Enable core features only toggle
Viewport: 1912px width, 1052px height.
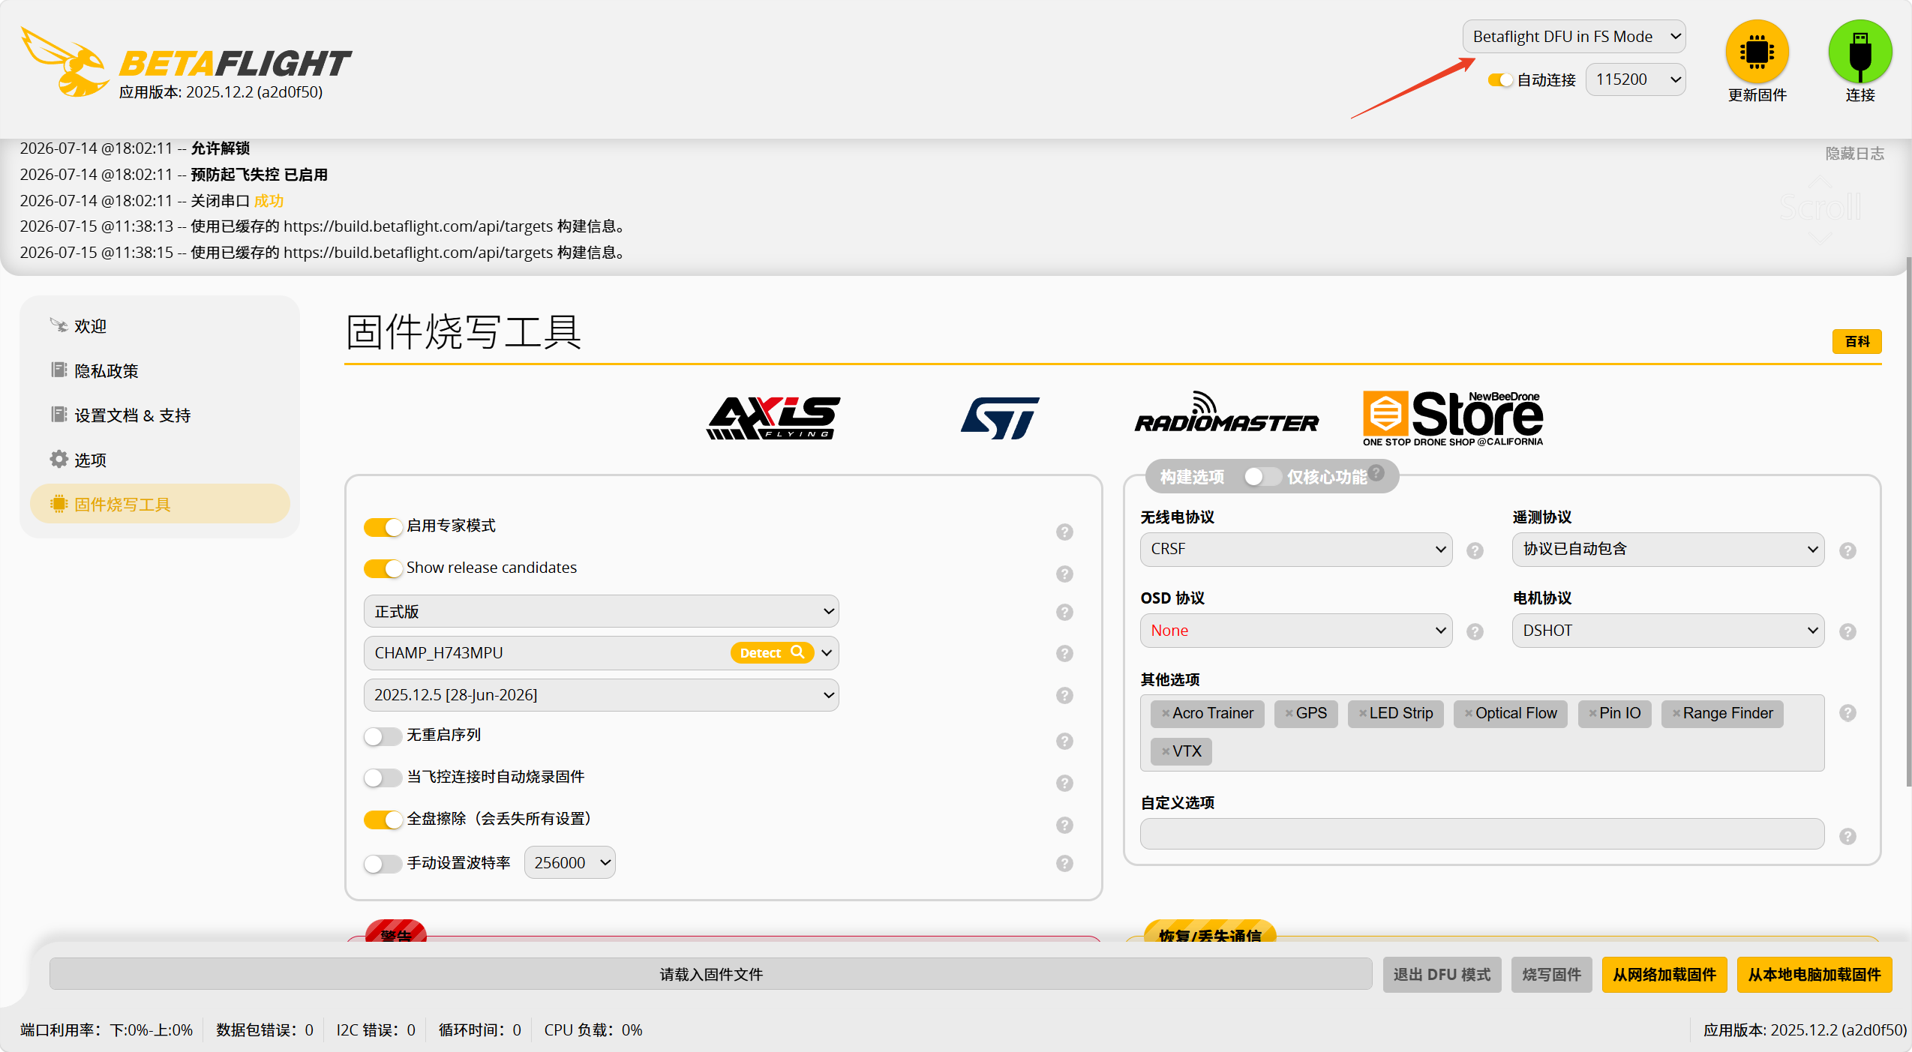(x=1262, y=477)
